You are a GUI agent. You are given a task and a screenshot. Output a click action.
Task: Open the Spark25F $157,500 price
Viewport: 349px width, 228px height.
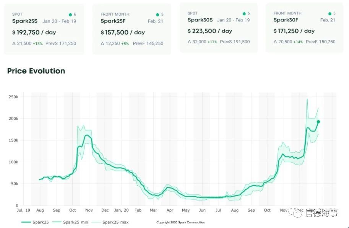pyautogui.click(x=123, y=33)
